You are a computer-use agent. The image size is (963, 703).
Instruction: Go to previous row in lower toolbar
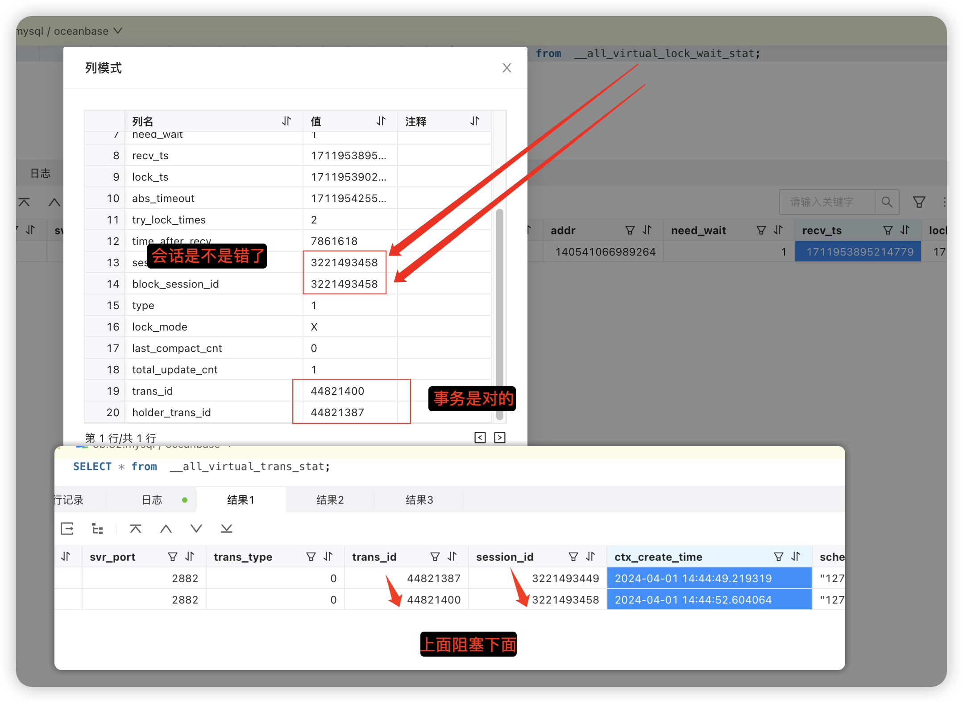click(166, 529)
